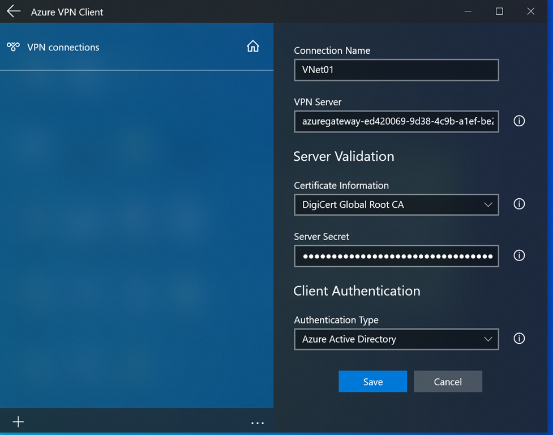Show info for the VPN Server field
This screenshot has width=553, height=435.
[519, 121]
